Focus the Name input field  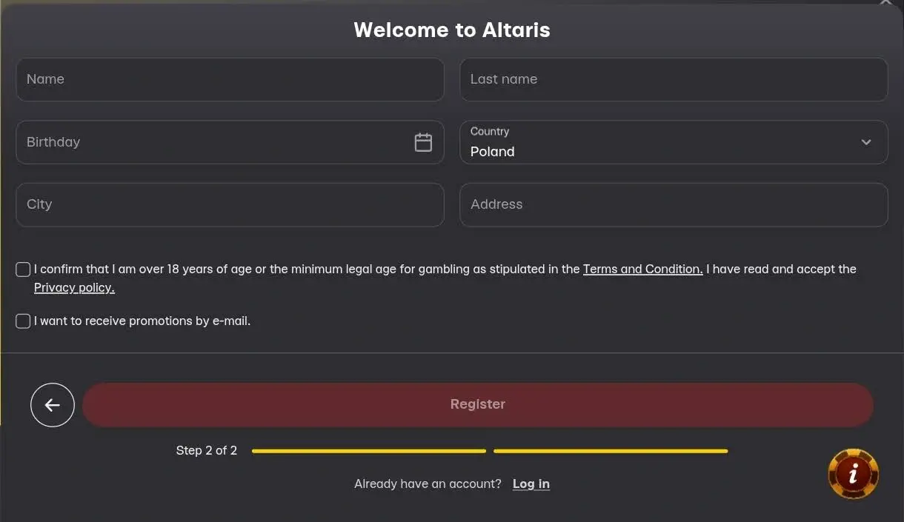click(230, 80)
